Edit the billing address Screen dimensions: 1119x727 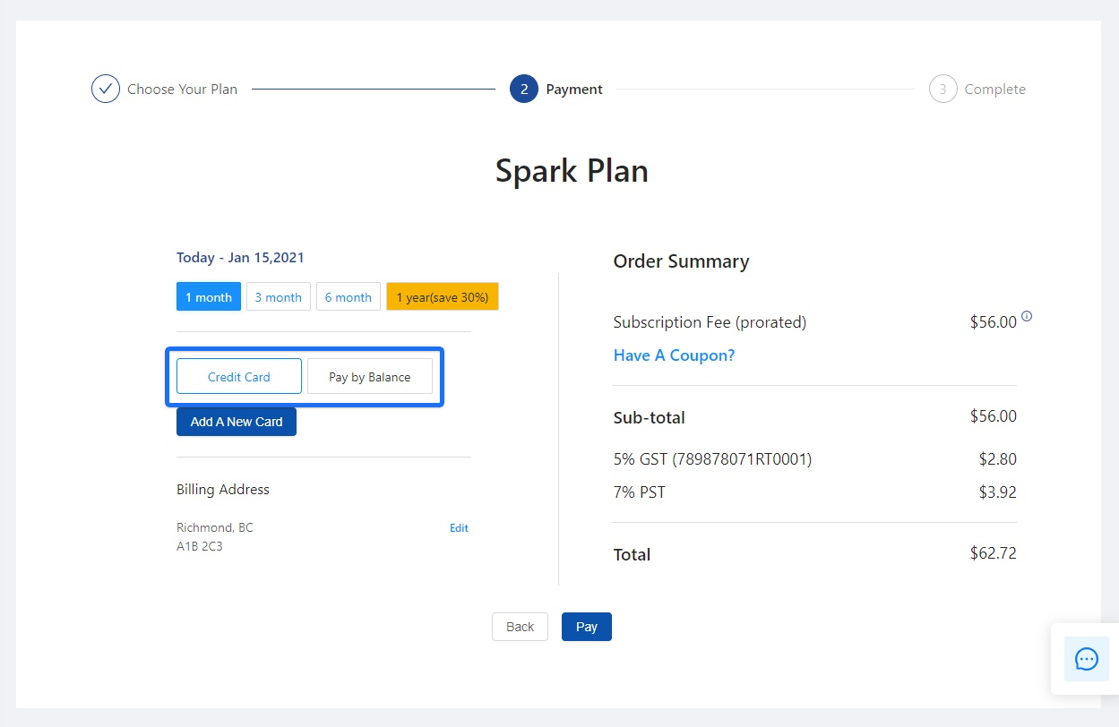click(x=459, y=528)
